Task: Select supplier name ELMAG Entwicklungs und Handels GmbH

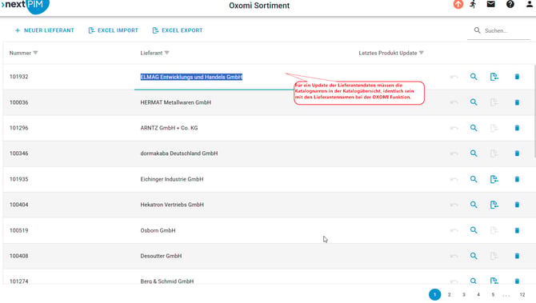Action: [191, 77]
